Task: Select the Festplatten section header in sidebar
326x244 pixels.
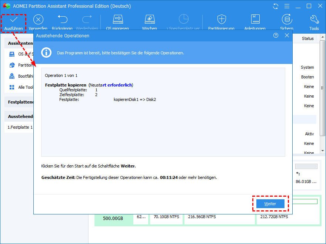Action: (x=19, y=102)
